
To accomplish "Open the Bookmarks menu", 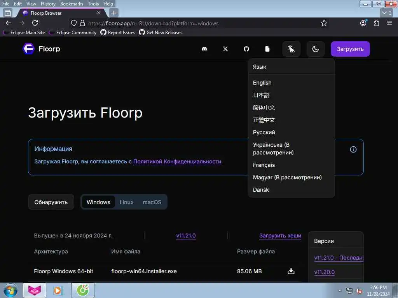I will (x=72, y=4).
